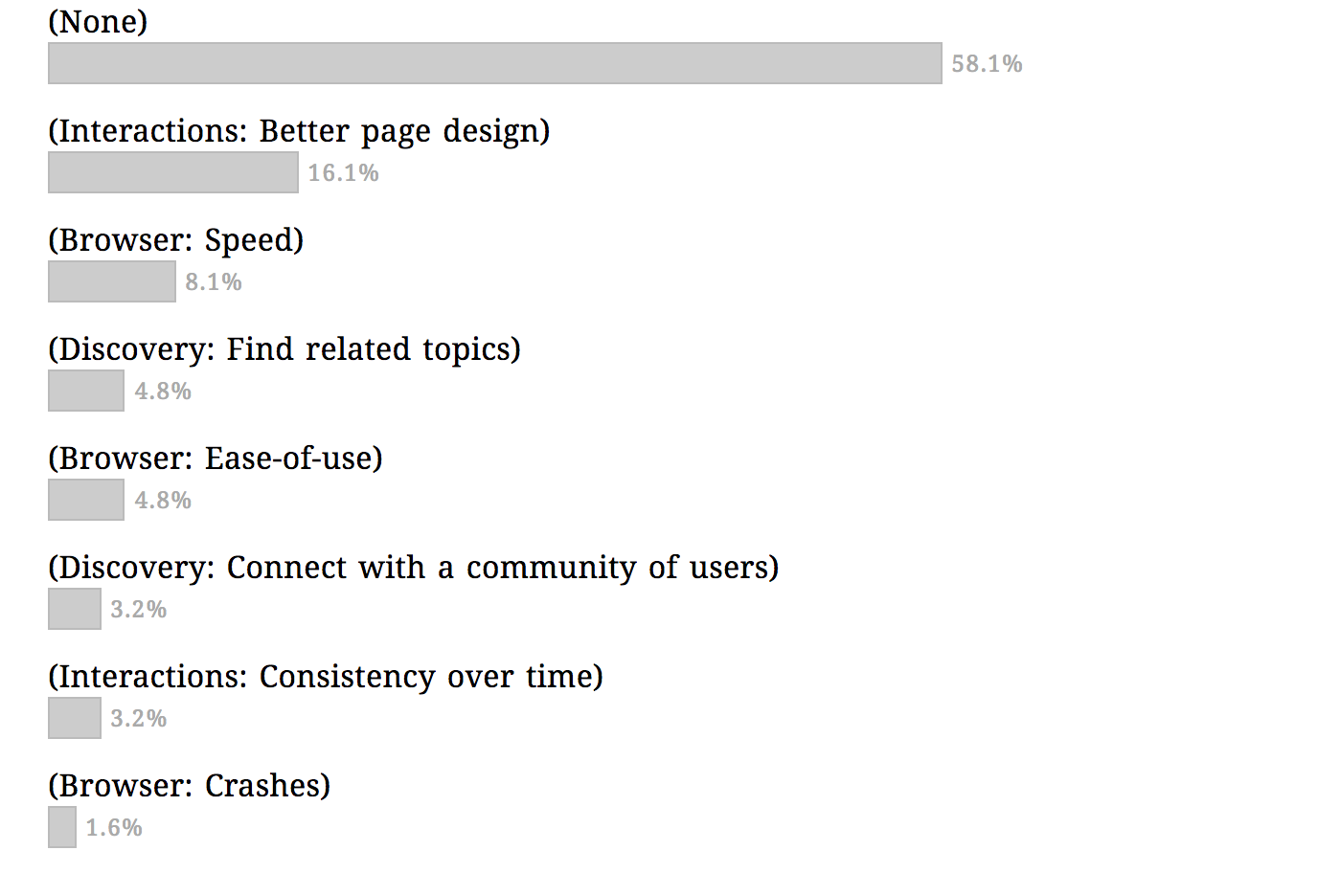Select the (Browser: Speed) label text
This screenshot has height=873, width=1341.
pos(176,240)
